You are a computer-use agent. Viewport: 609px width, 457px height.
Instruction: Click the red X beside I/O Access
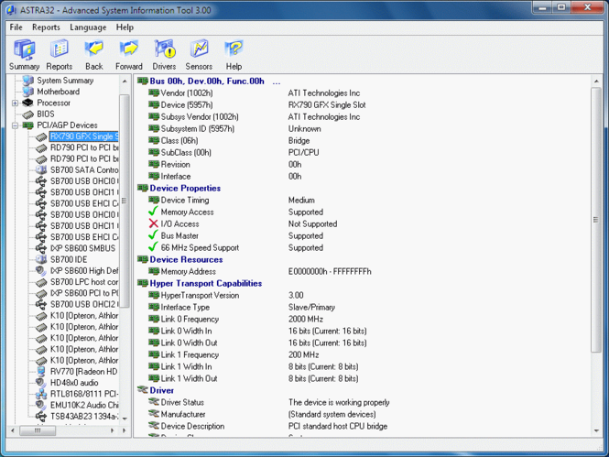click(154, 223)
